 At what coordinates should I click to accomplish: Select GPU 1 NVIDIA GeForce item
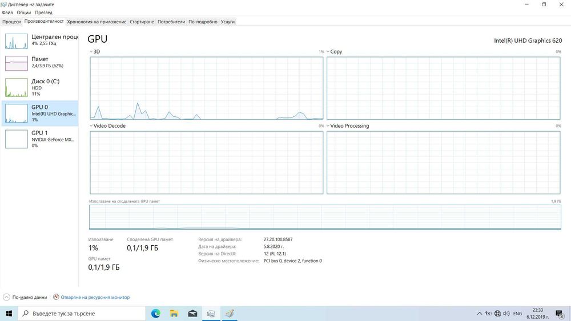40,139
